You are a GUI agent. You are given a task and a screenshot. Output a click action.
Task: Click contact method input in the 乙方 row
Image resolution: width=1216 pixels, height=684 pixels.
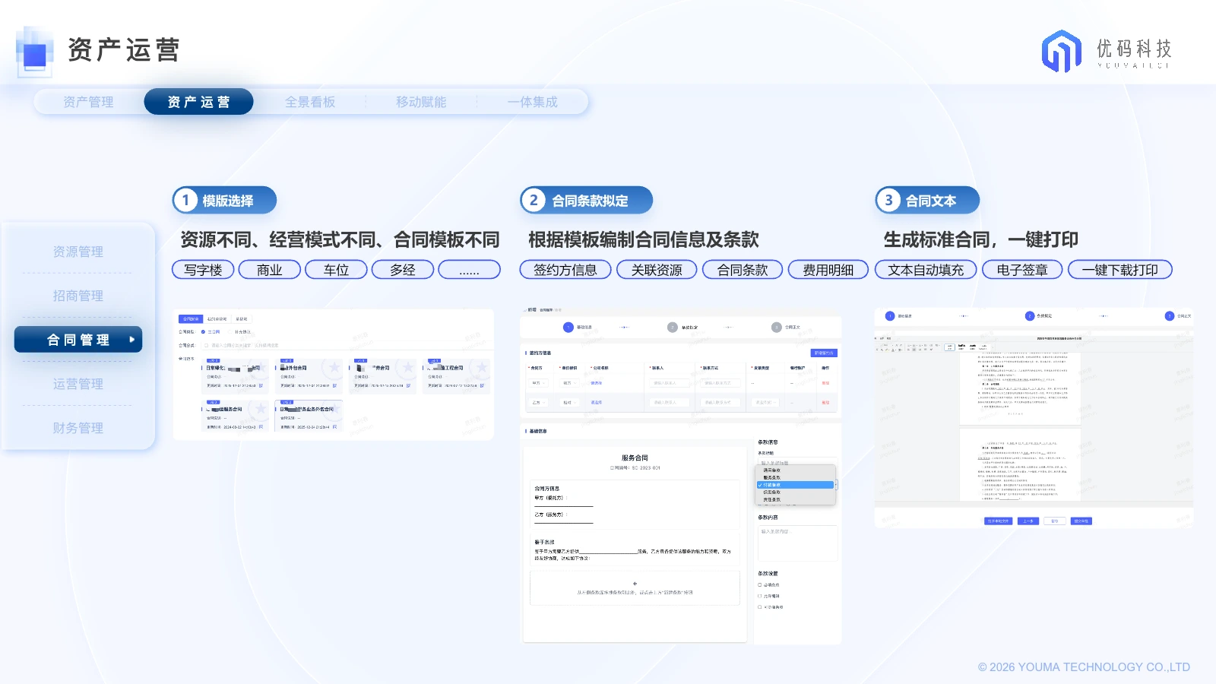click(x=720, y=403)
